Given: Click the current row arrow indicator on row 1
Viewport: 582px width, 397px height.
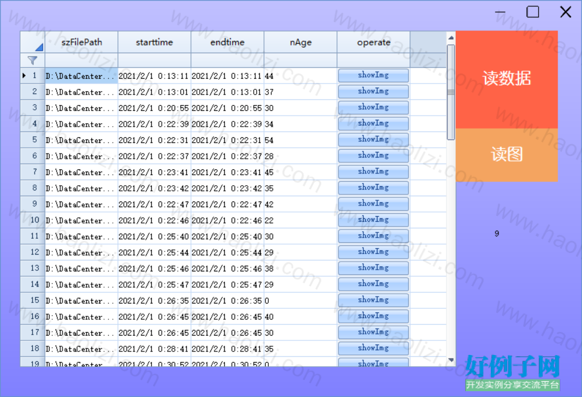Looking at the screenshot, I should click(25, 76).
